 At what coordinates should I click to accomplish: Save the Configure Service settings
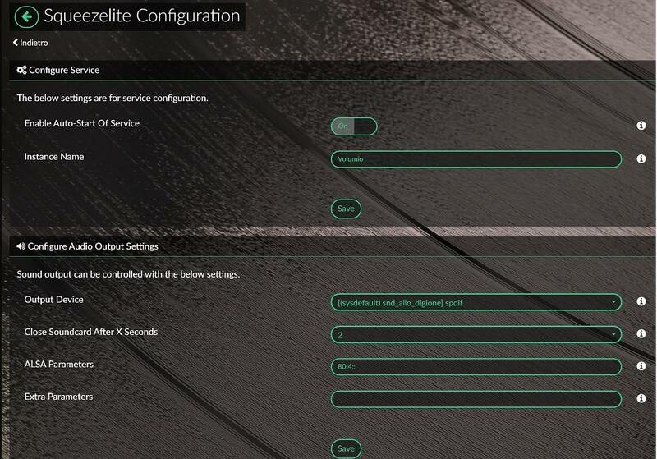346,209
